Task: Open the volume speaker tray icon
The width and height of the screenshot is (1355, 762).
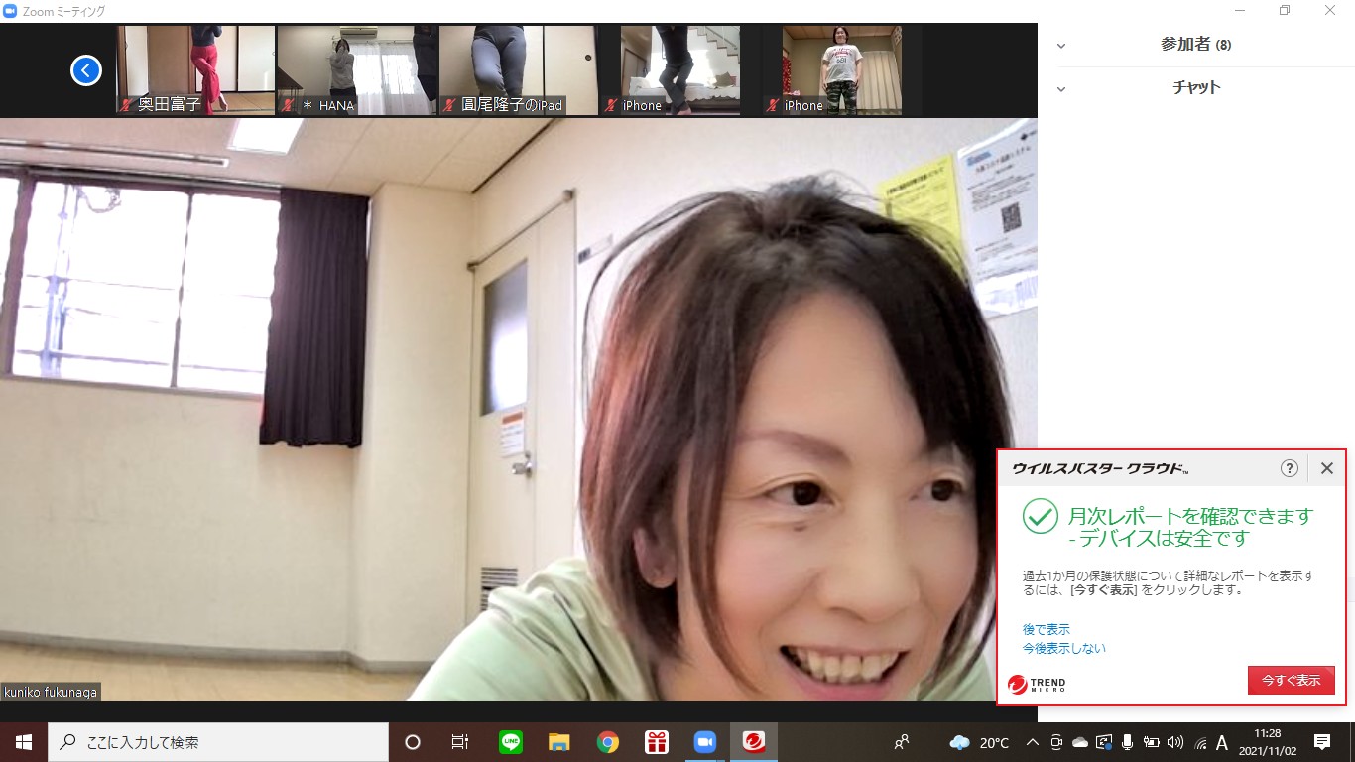Action: click(x=1175, y=742)
